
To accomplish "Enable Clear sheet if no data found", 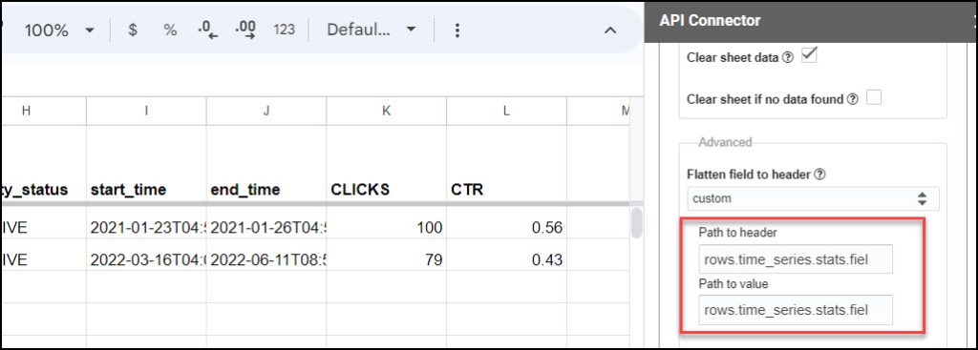I will click(x=874, y=98).
